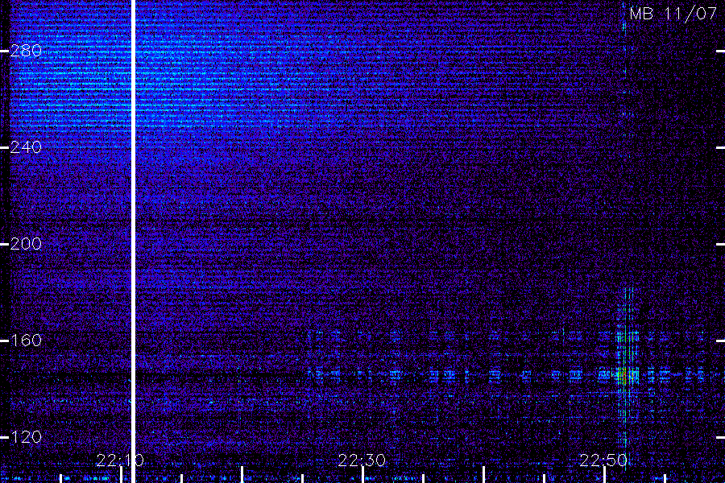Viewport: 725px width, 483px height.
Task: Click the 240 frequency axis label
Action: coord(26,147)
